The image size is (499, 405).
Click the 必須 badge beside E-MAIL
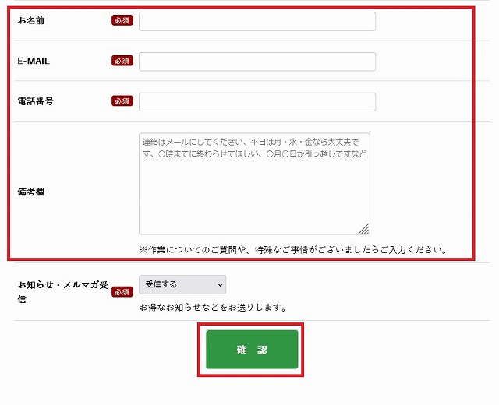pos(122,61)
